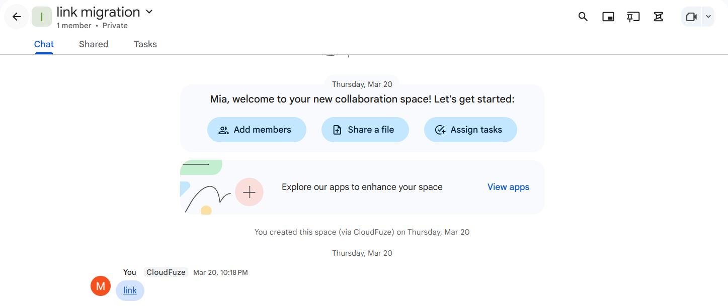The image size is (728, 306).
Task: Click the 'You' sender name
Action: 130,272
